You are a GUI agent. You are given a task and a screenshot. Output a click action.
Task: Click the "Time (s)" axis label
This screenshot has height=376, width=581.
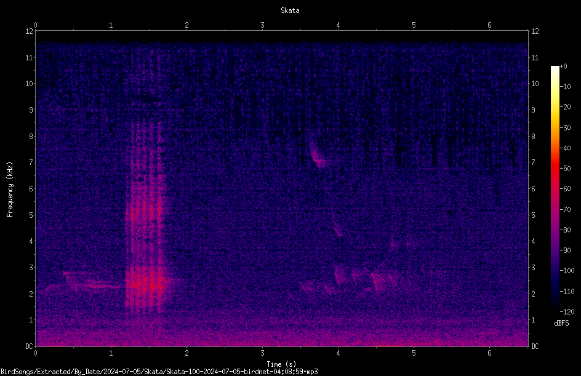(x=281, y=364)
